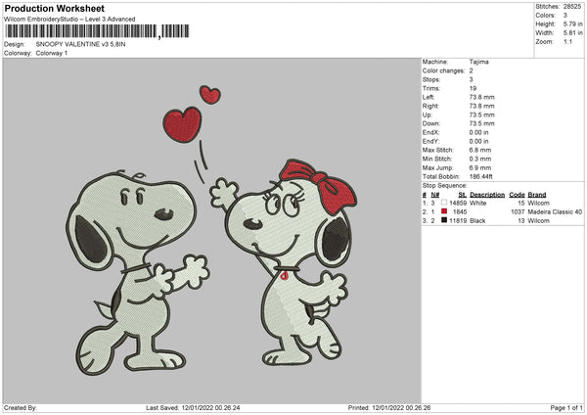Screen dimensions: 587x415
Task: Click the 'Design:' label
Action: coord(15,44)
